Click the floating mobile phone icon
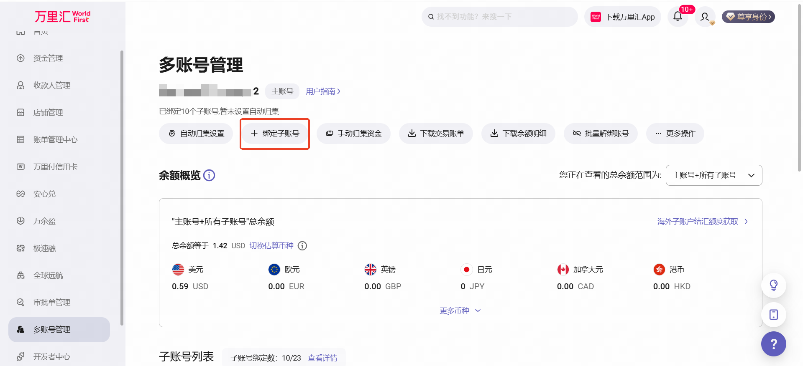Viewport: 803px width, 366px height. point(773,315)
